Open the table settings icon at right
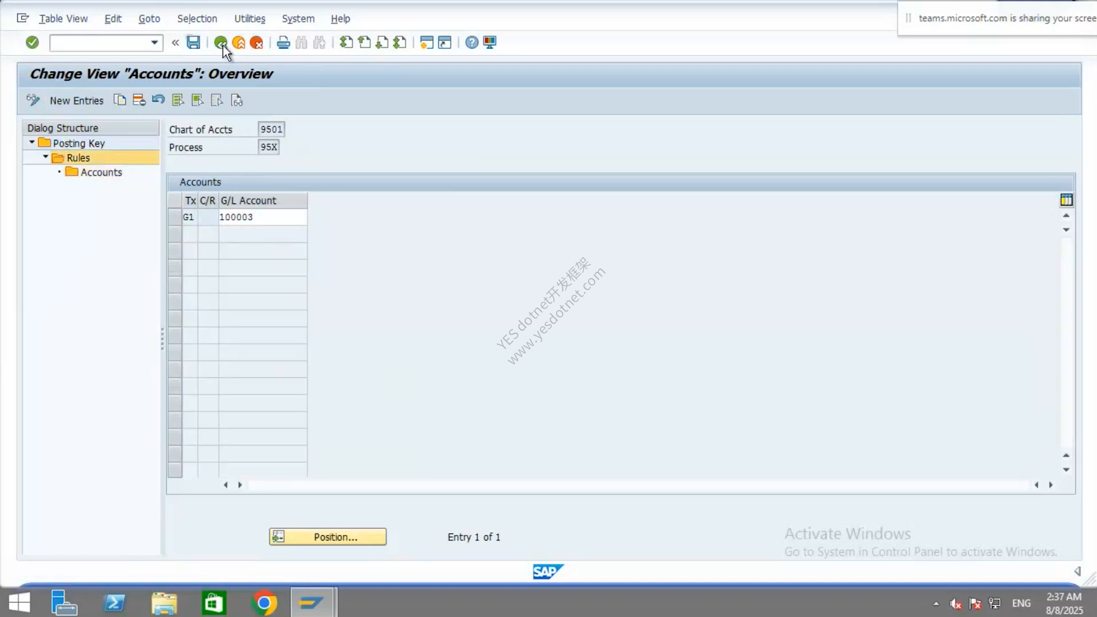Viewport: 1097px width, 617px height. tap(1066, 200)
